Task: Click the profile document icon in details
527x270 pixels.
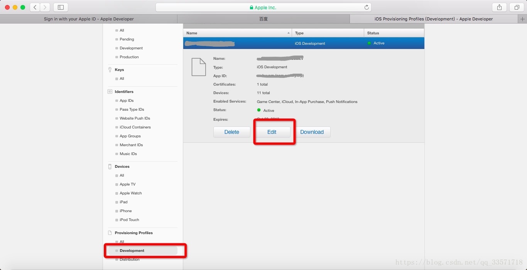Action: (x=199, y=67)
